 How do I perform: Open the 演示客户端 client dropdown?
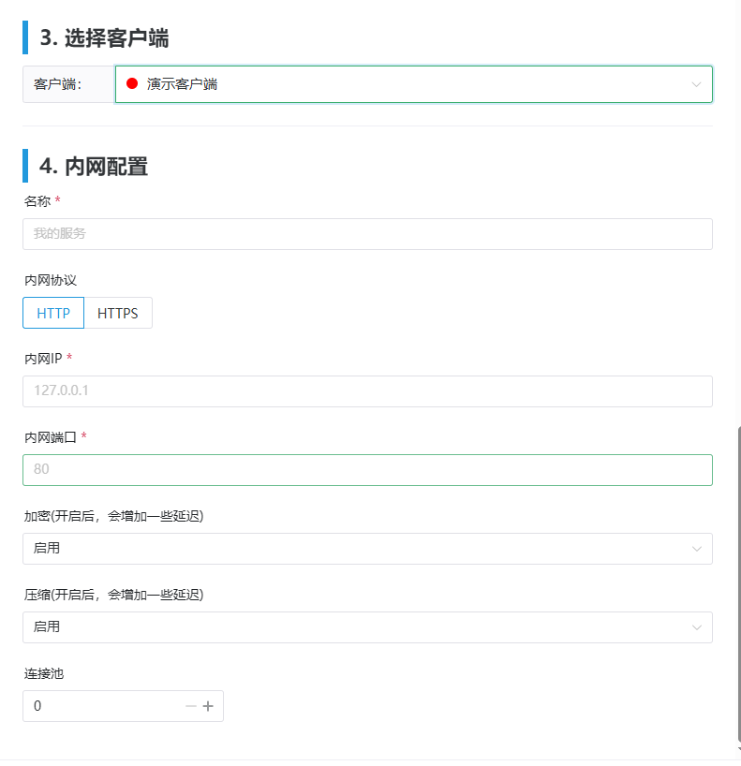coord(412,83)
